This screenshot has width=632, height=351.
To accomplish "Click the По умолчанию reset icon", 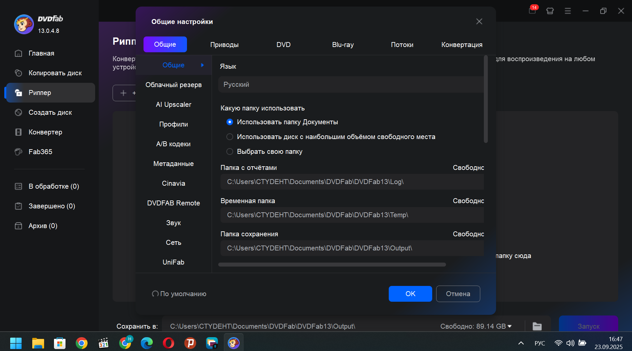I will [x=155, y=294].
